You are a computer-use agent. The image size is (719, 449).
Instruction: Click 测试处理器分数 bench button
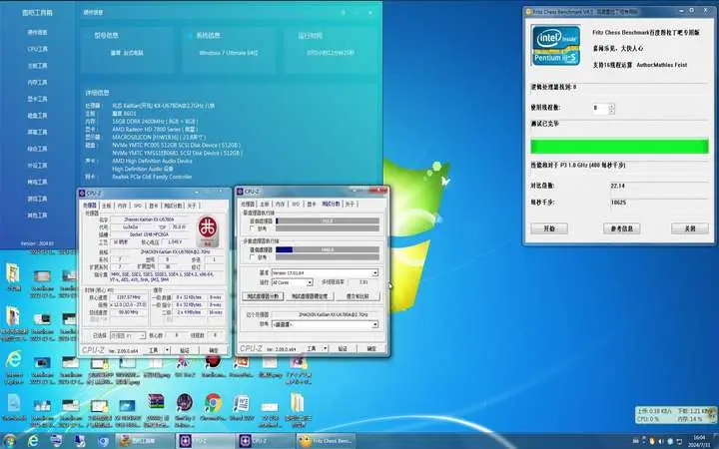point(263,296)
